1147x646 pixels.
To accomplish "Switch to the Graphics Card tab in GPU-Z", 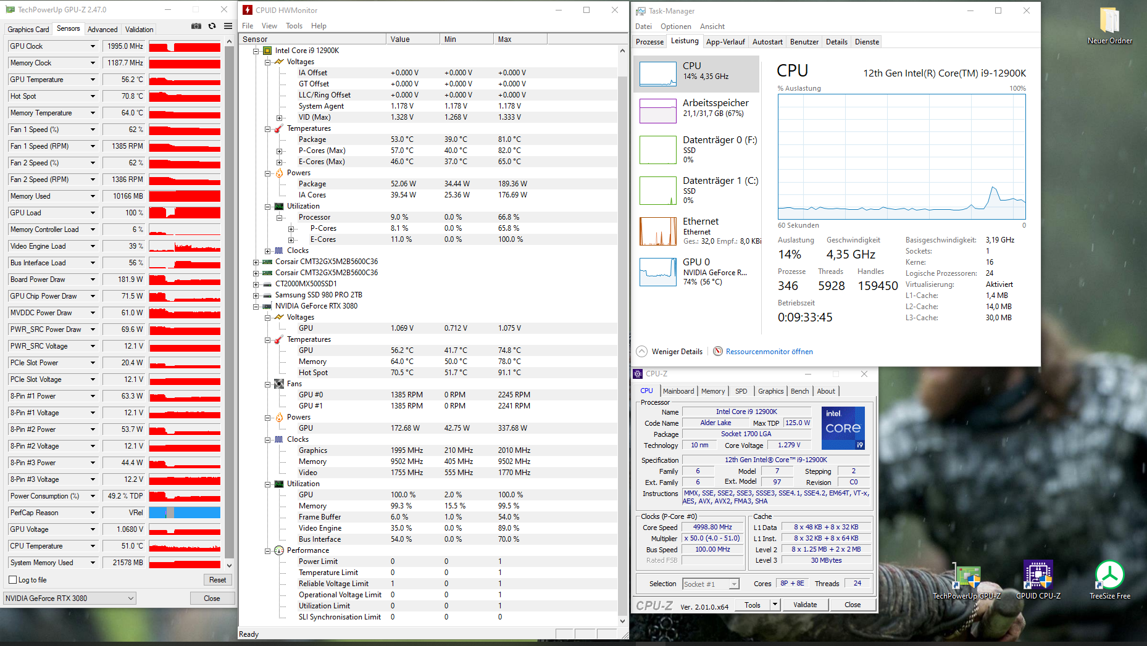I will [x=28, y=30].
